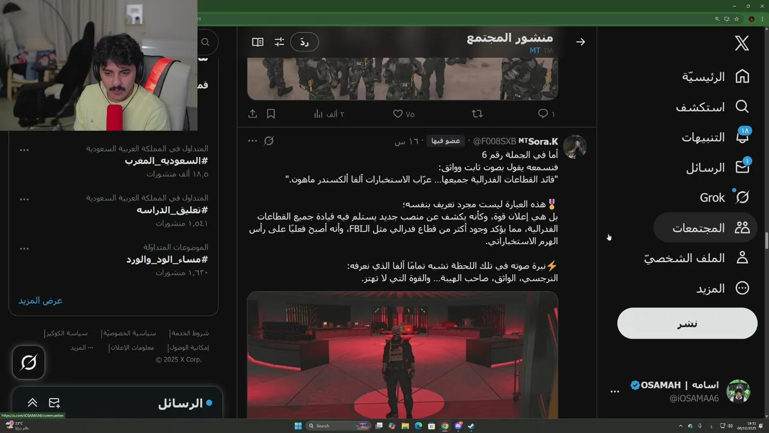769x433 pixels.
Task: Open the red room post image
Action: 403,355
